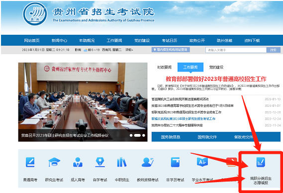Click the 自学考试 label text

[x=100, y=180]
